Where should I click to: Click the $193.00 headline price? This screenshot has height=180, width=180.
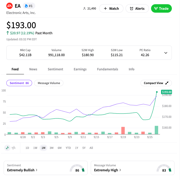[21, 25]
